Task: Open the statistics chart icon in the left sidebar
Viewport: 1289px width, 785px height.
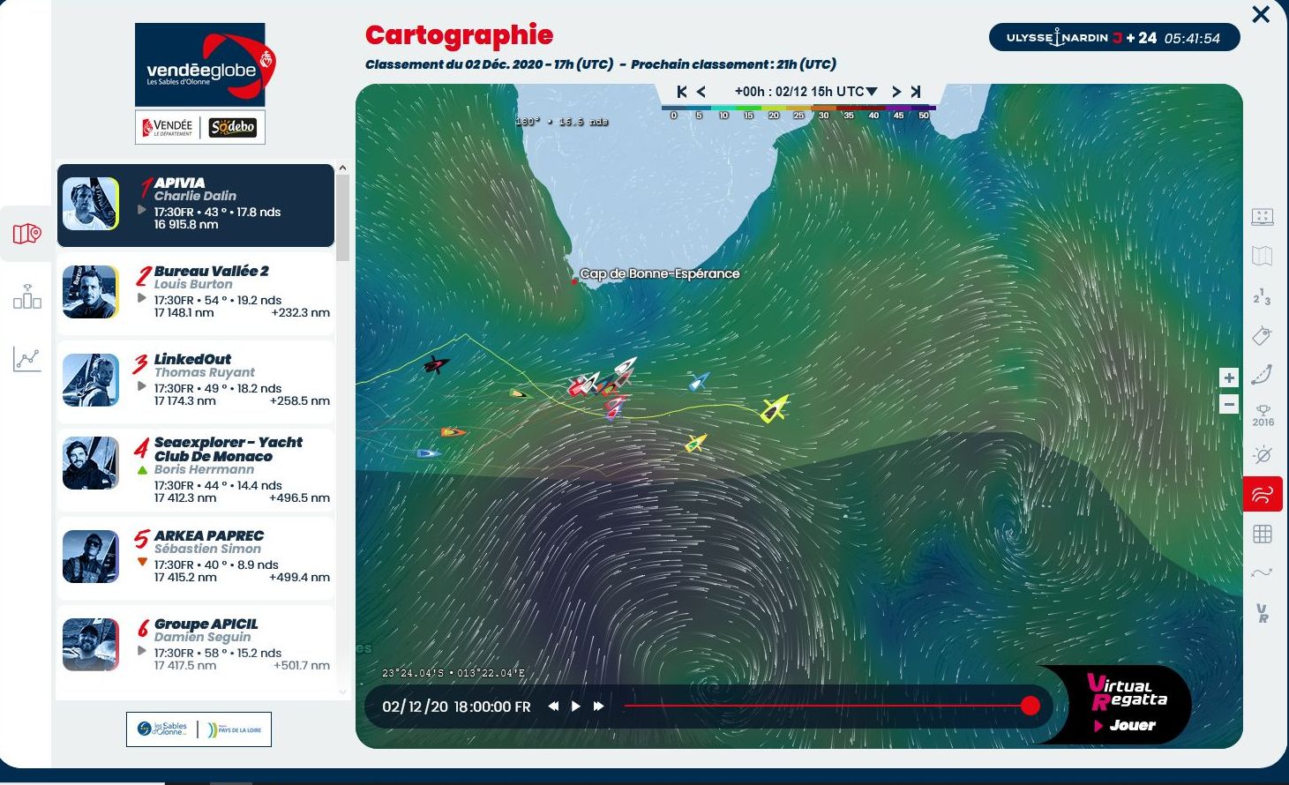Action: pos(26,359)
